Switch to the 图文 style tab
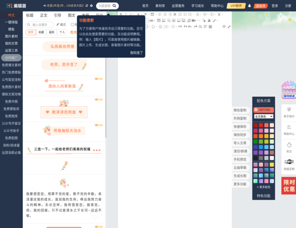This screenshot has width=296, height=228. coord(71,16)
